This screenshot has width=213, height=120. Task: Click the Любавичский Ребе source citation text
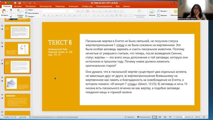(x=60, y=52)
